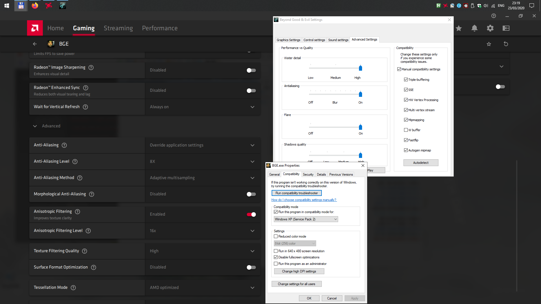Open help for Wait for Vertical Refresh
Viewport: 541px width, 304px height.
(x=85, y=107)
